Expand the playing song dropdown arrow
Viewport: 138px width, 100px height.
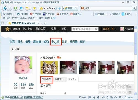click(x=116, y=29)
